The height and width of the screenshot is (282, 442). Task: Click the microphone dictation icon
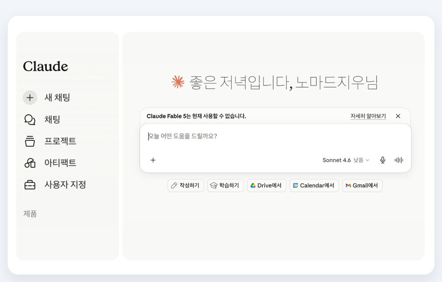(x=382, y=160)
